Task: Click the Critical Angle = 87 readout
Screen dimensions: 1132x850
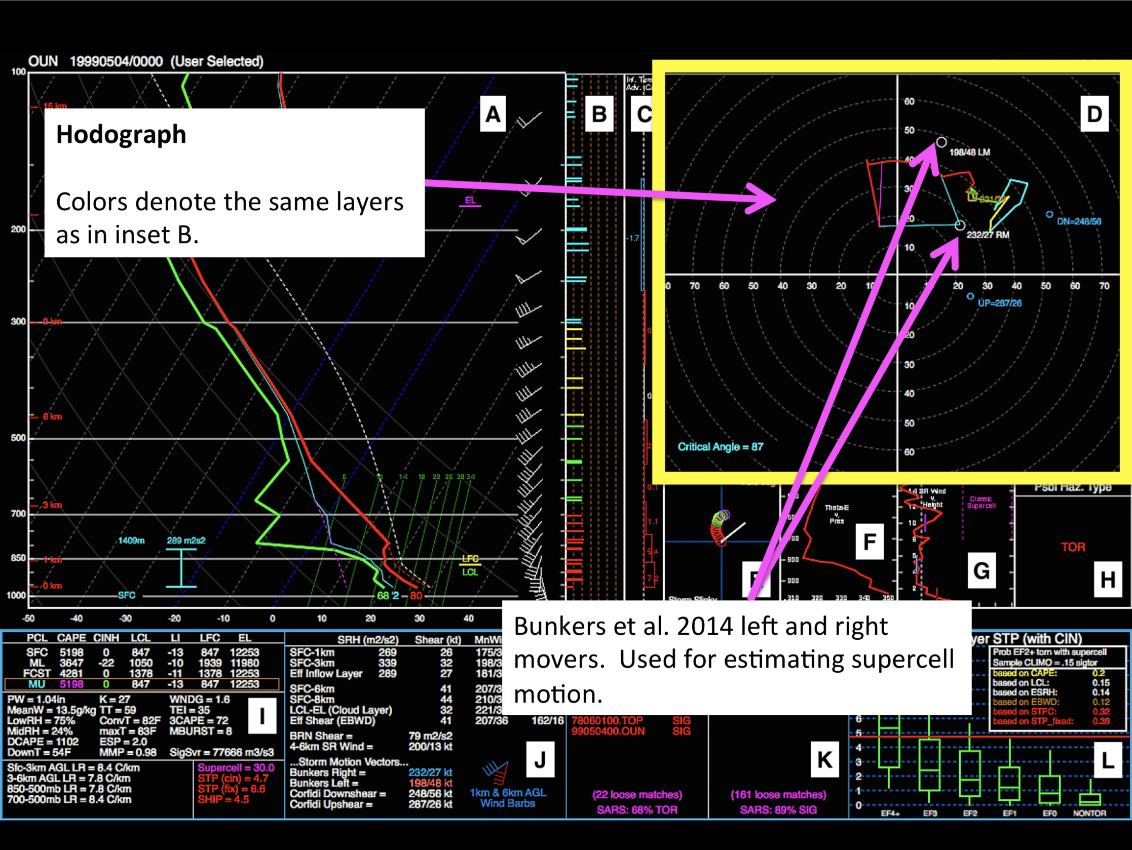Action: pyautogui.click(x=720, y=447)
